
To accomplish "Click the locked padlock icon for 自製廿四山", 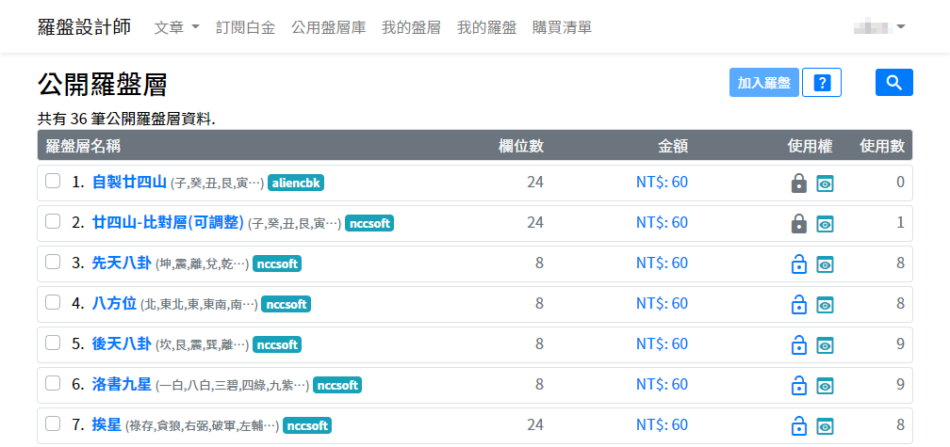I will pos(798,184).
